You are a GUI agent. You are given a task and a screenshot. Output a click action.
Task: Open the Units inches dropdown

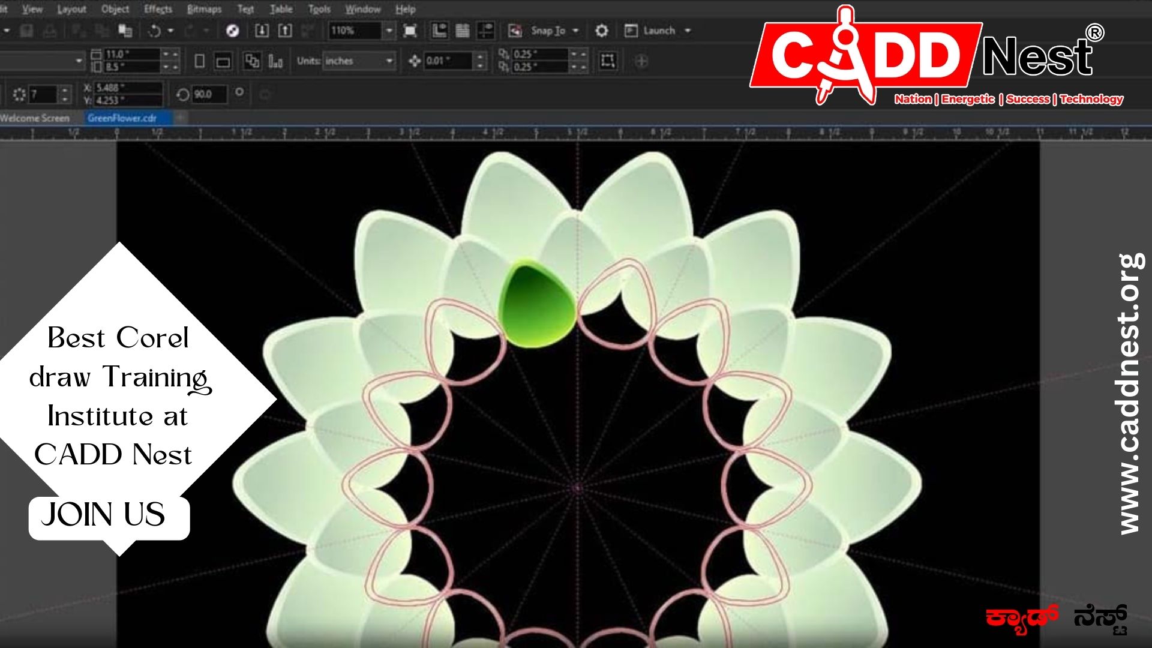(359, 61)
